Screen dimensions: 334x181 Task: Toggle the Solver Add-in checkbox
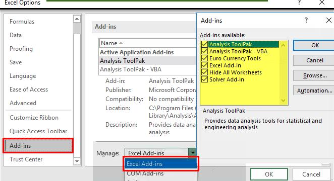click(204, 79)
